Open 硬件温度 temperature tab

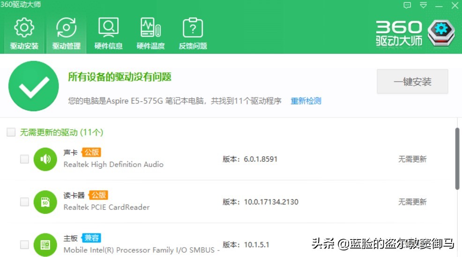[150, 34]
